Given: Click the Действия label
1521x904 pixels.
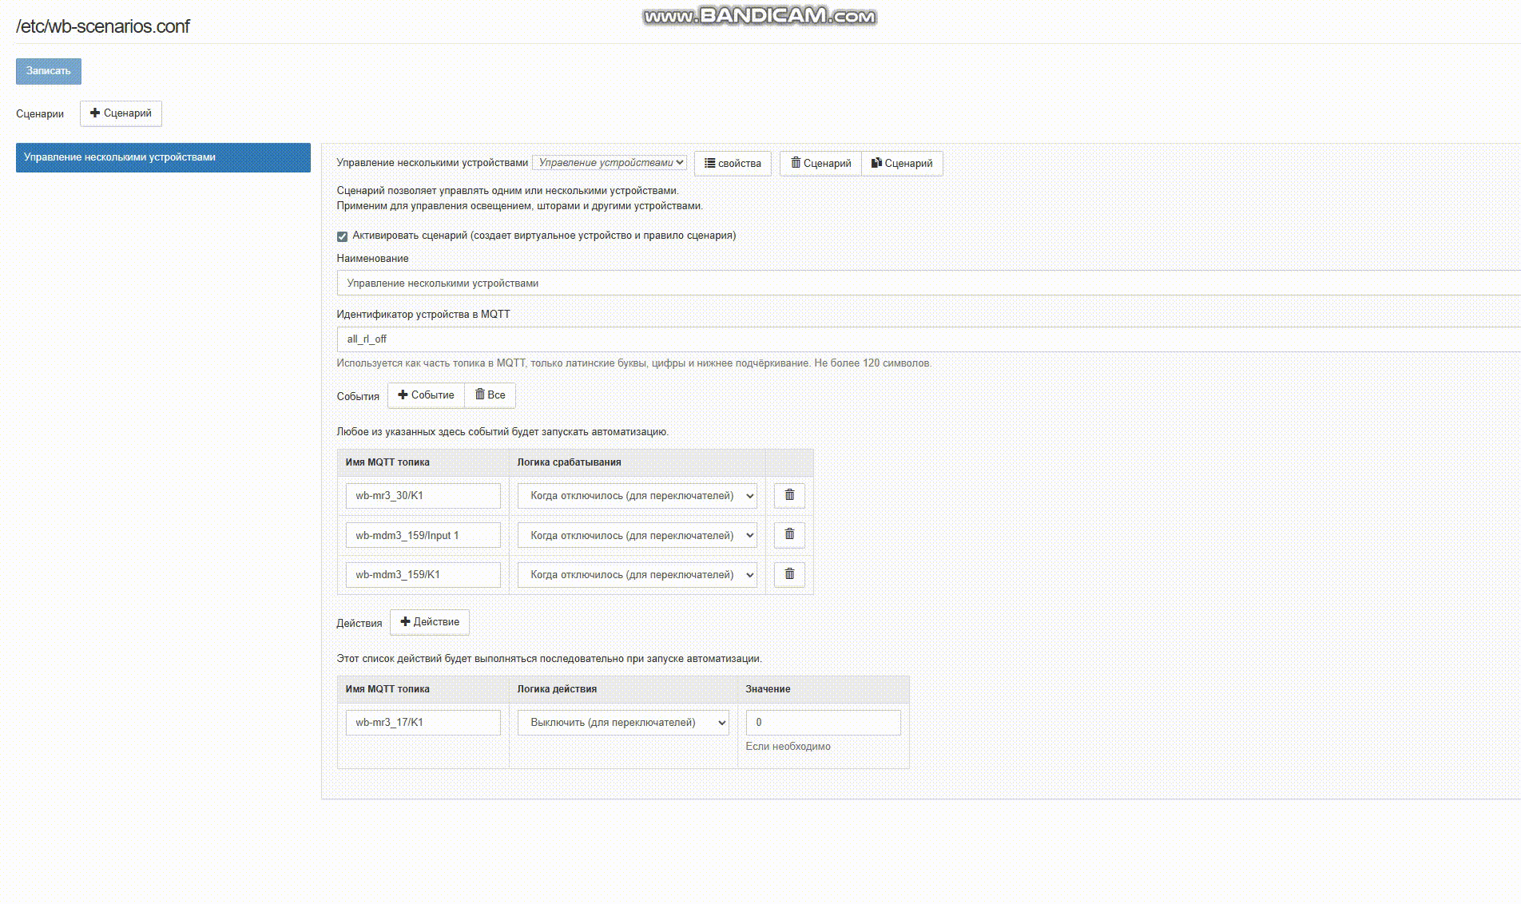Looking at the screenshot, I should point(359,624).
